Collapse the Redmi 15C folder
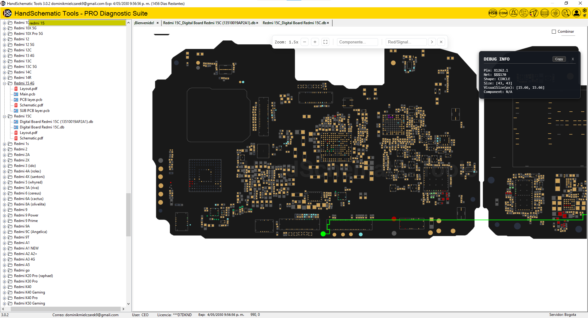The width and height of the screenshot is (588, 318). coord(5,116)
